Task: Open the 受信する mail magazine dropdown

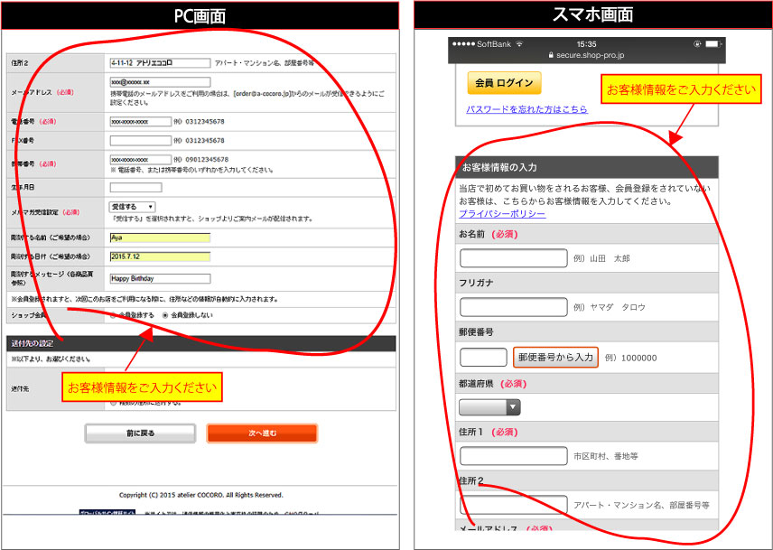Action: pyautogui.click(x=132, y=207)
